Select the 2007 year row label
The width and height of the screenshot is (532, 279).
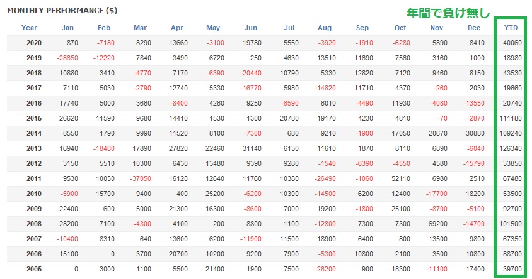click(x=34, y=239)
